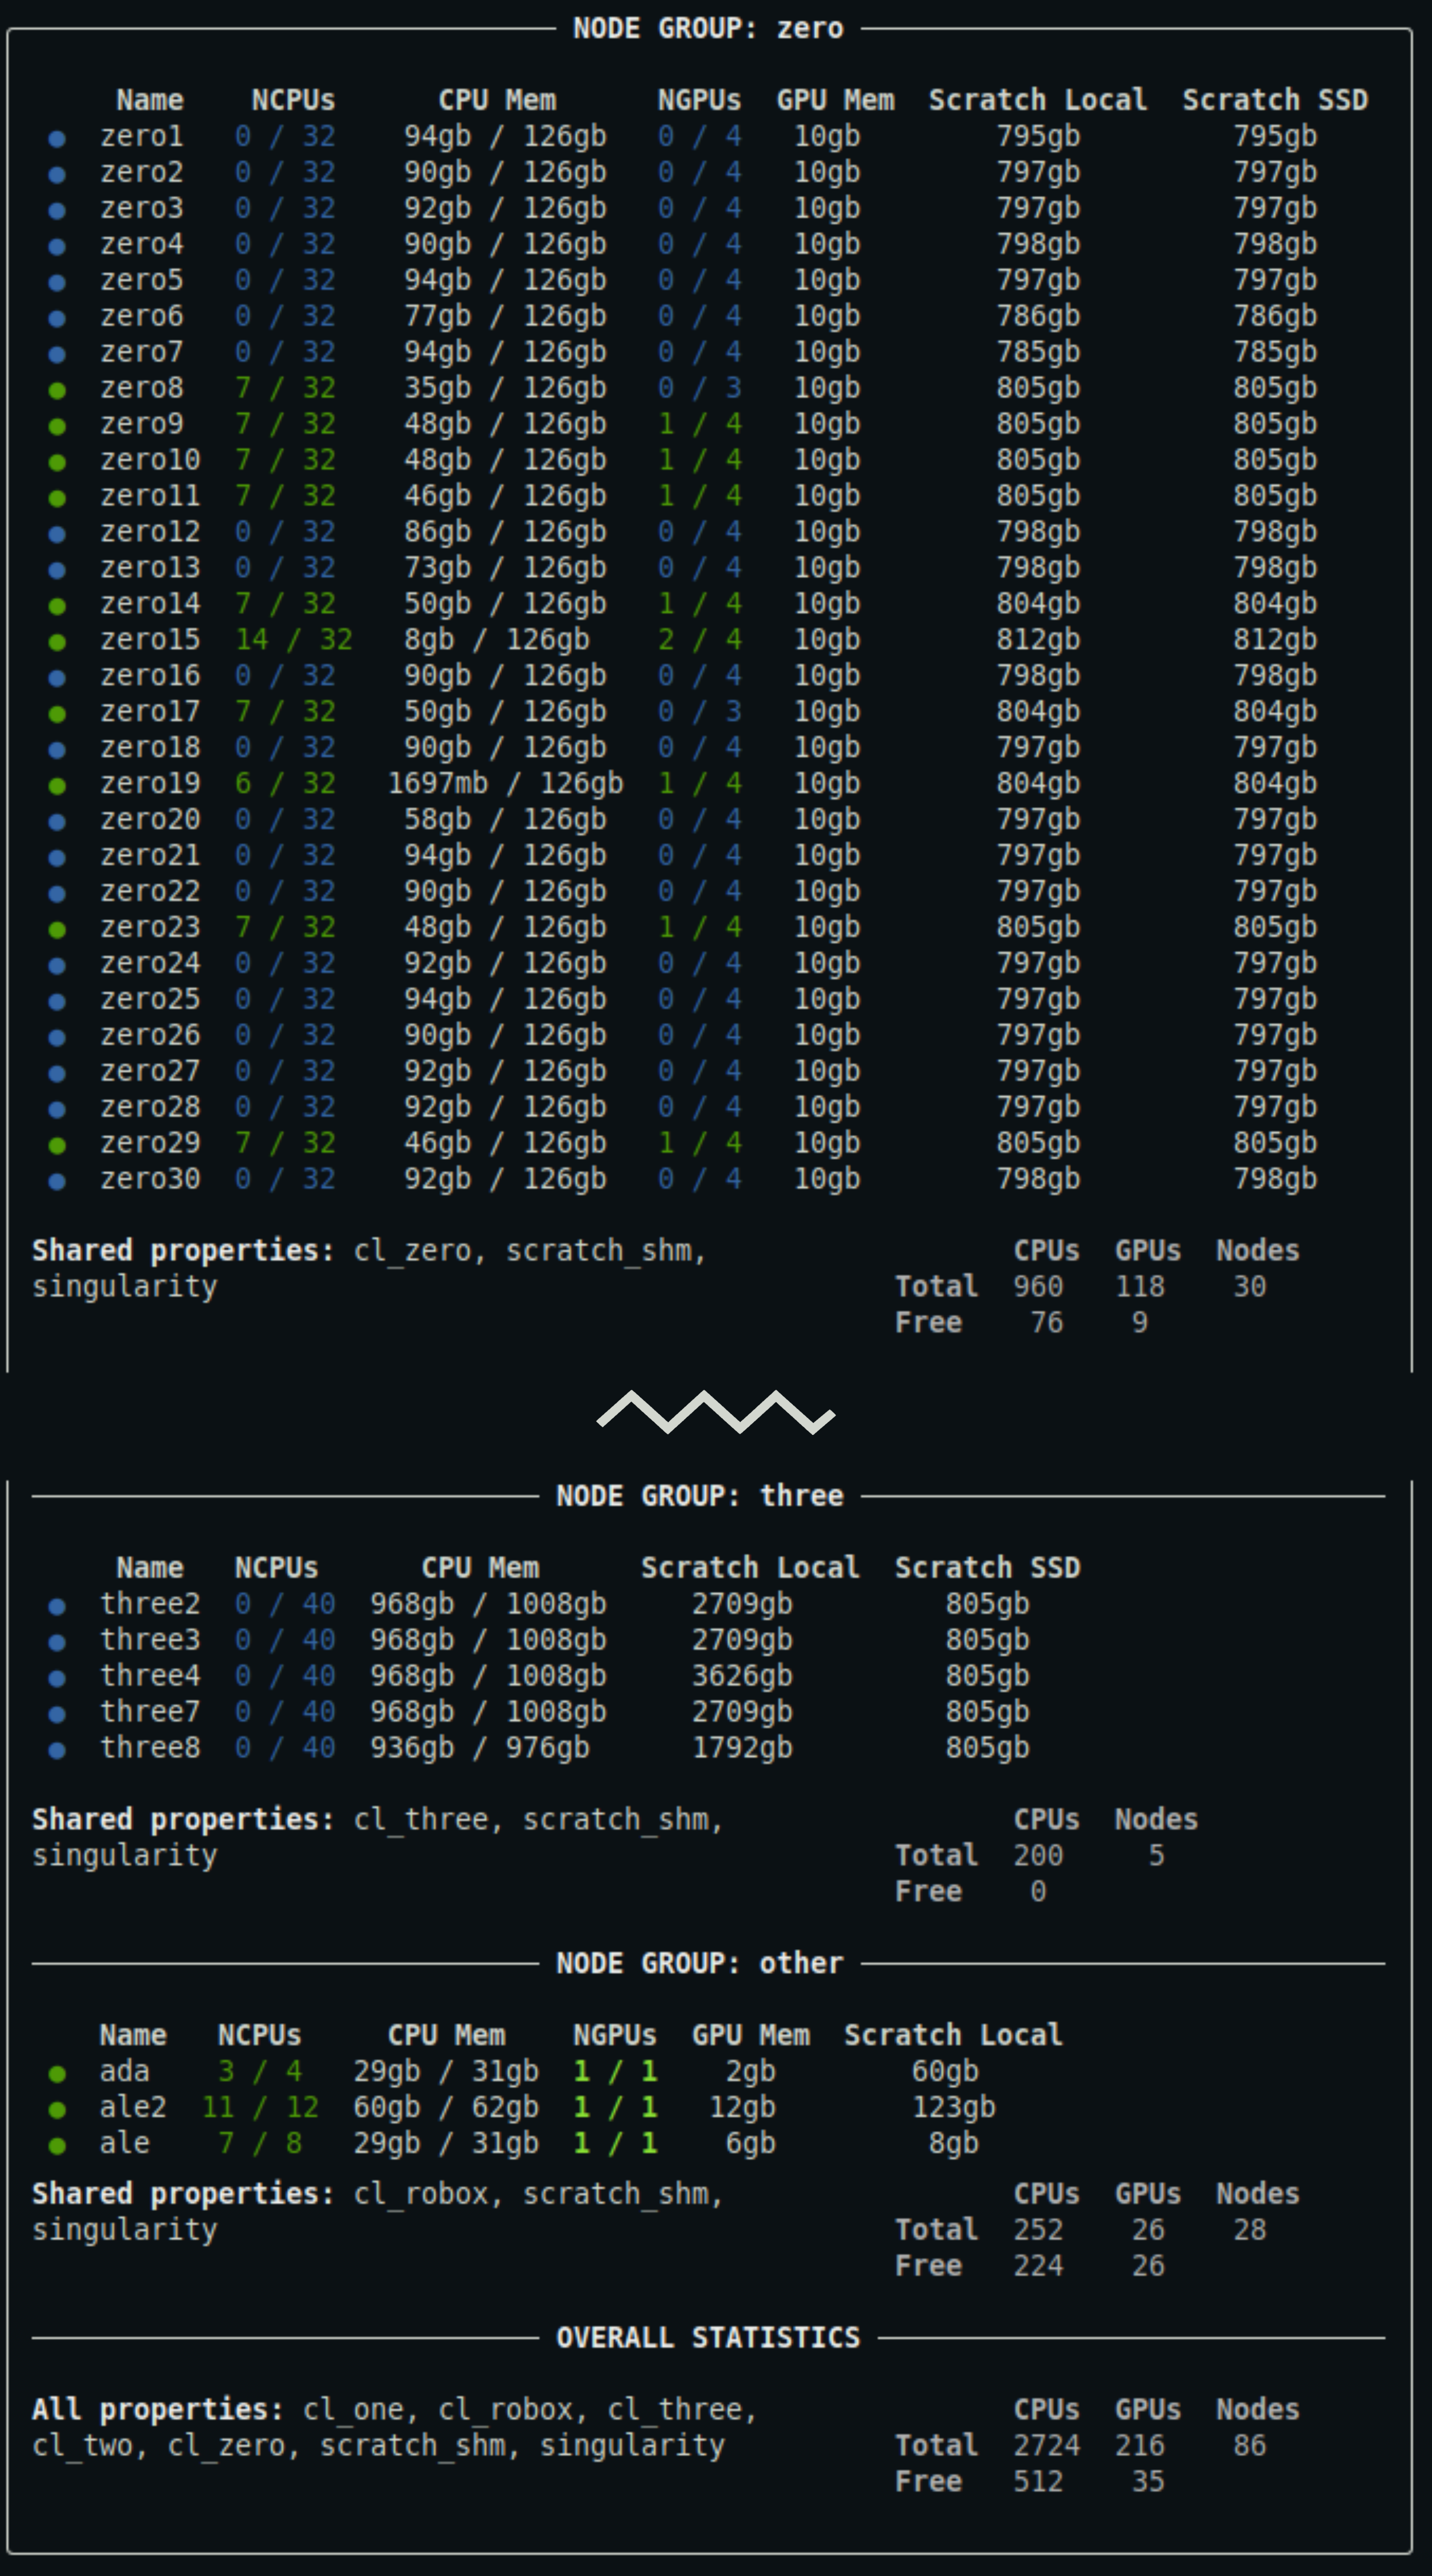Select the node name zero15

click(x=150, y=639)
